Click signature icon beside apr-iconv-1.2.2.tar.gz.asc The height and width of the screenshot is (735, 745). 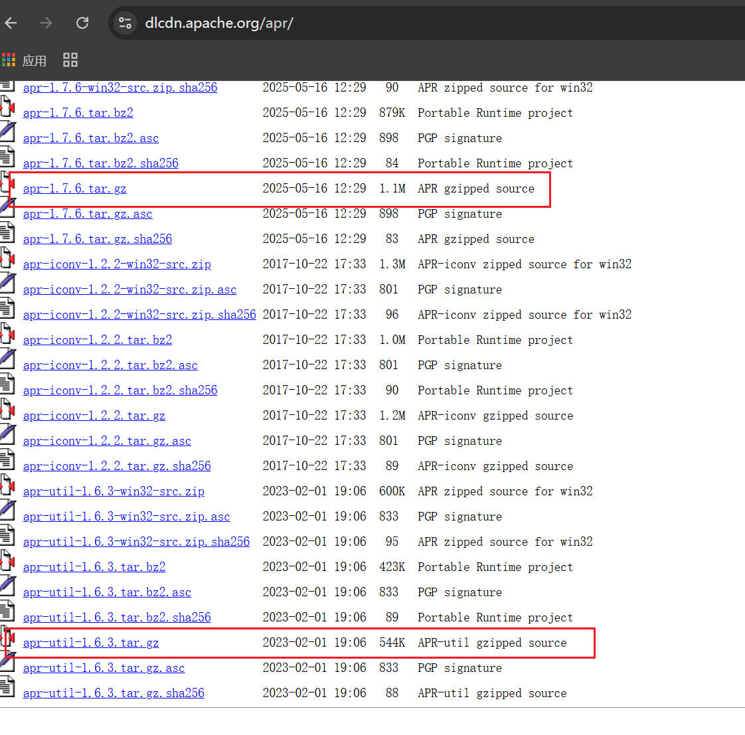7,434
